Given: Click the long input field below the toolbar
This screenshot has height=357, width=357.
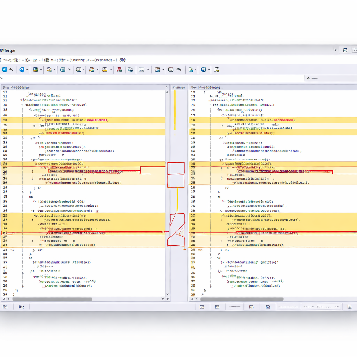Looking at the screenshot, I should point(152,79).
